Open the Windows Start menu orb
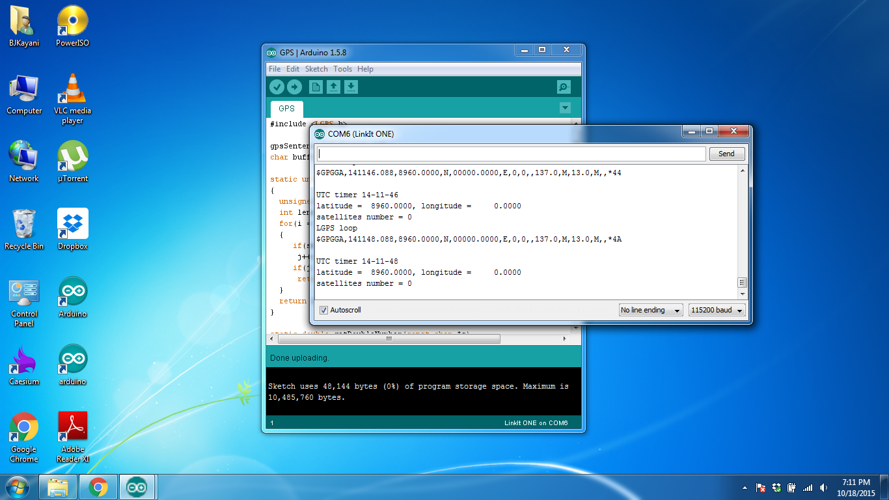Screen dimensions: 889x500 click(18, 487)
